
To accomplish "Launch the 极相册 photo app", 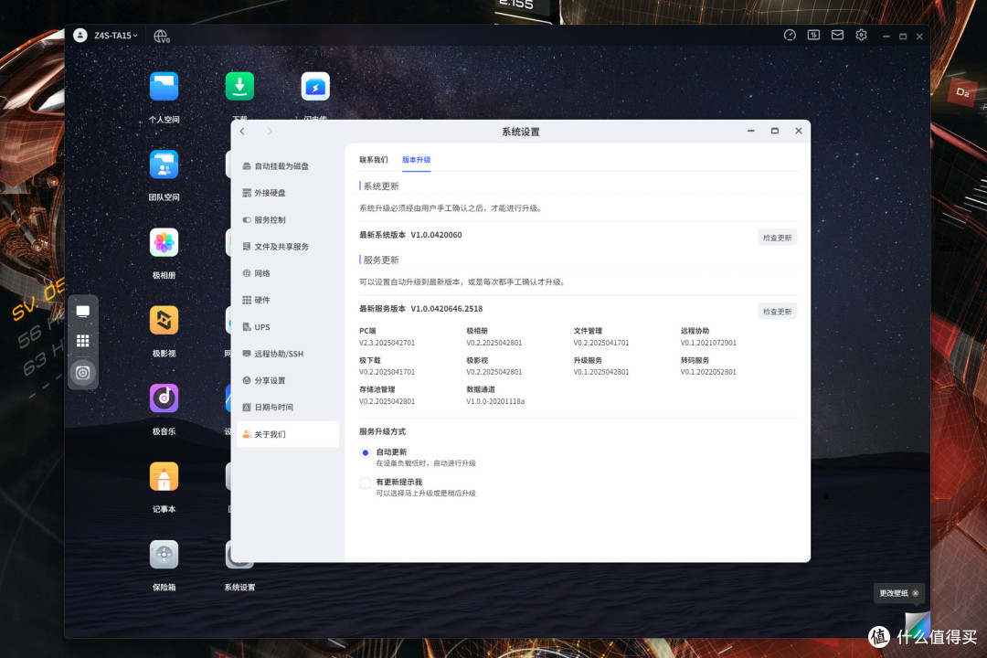I will [164, 242].
